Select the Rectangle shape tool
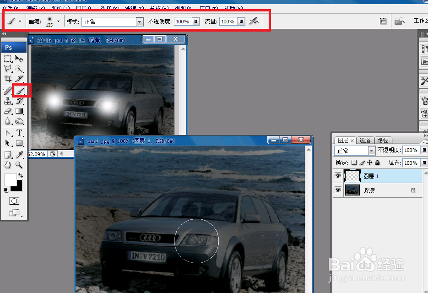The image size is (428, 293). 19,143
